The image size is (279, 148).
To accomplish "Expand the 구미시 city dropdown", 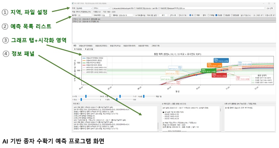I will pyautogui.click(x=102, y=8).
